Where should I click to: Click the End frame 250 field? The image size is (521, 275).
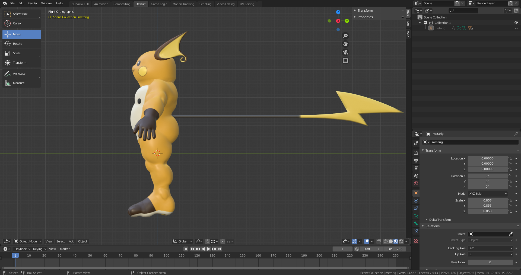395,249
